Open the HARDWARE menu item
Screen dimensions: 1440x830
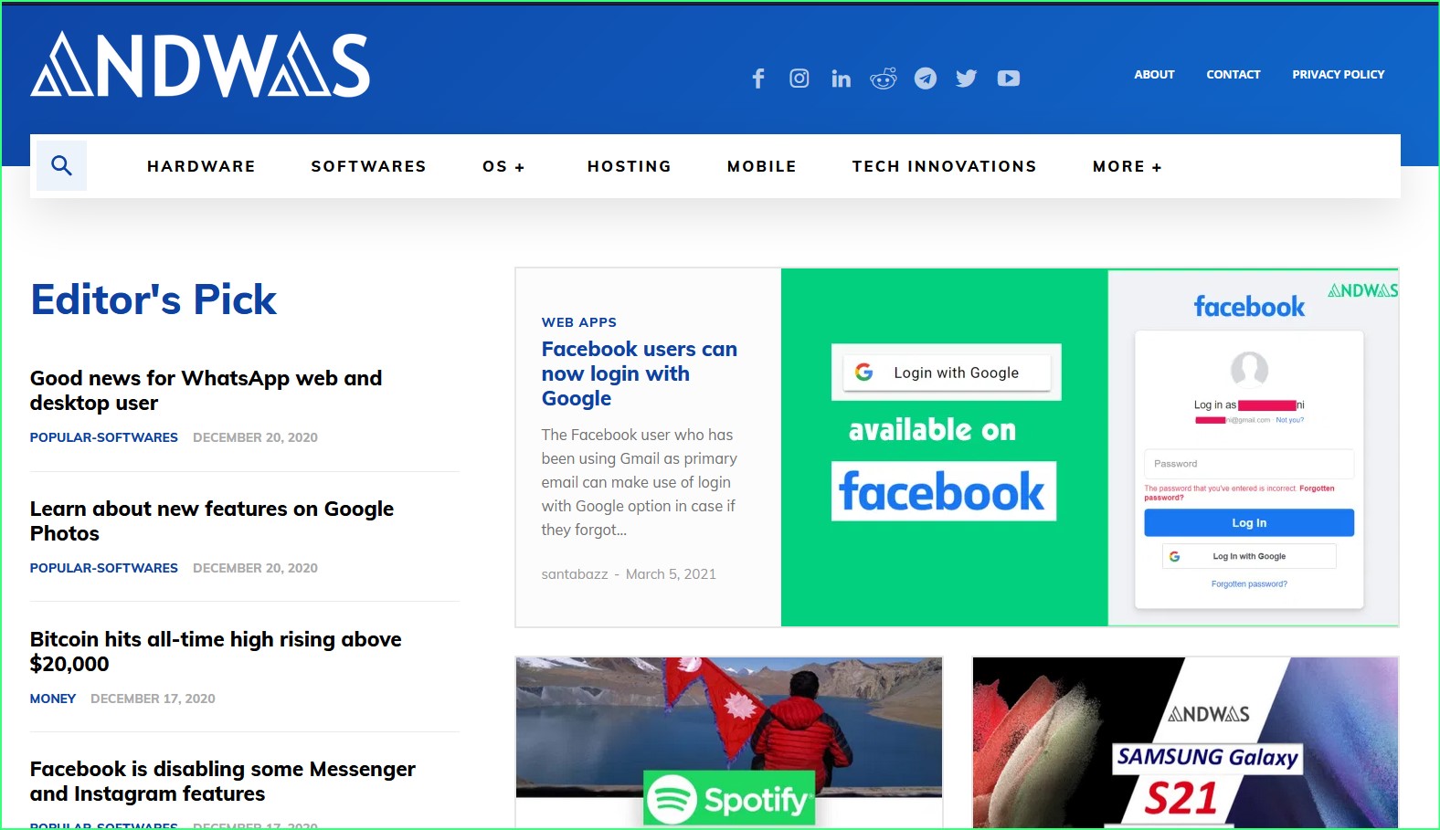click(x=201, y=166)
